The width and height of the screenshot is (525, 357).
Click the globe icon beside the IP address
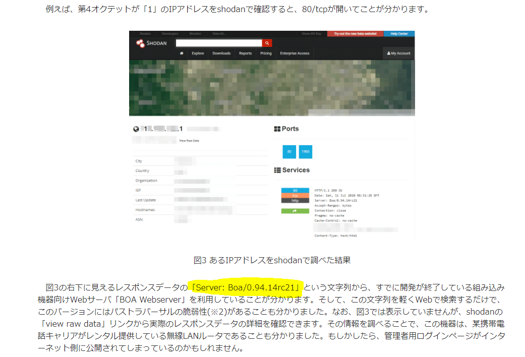pos(135,129)
